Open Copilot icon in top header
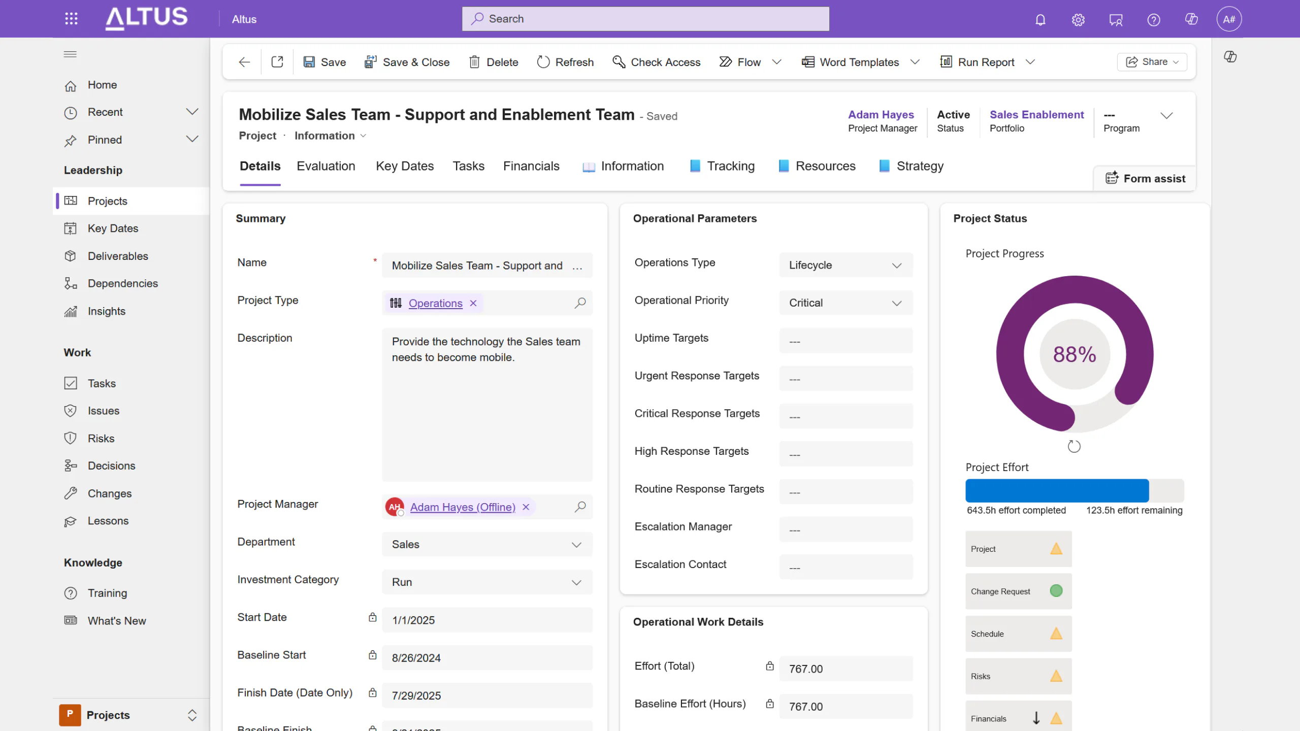This screenshot has width=1300, height=731. 1191,19
